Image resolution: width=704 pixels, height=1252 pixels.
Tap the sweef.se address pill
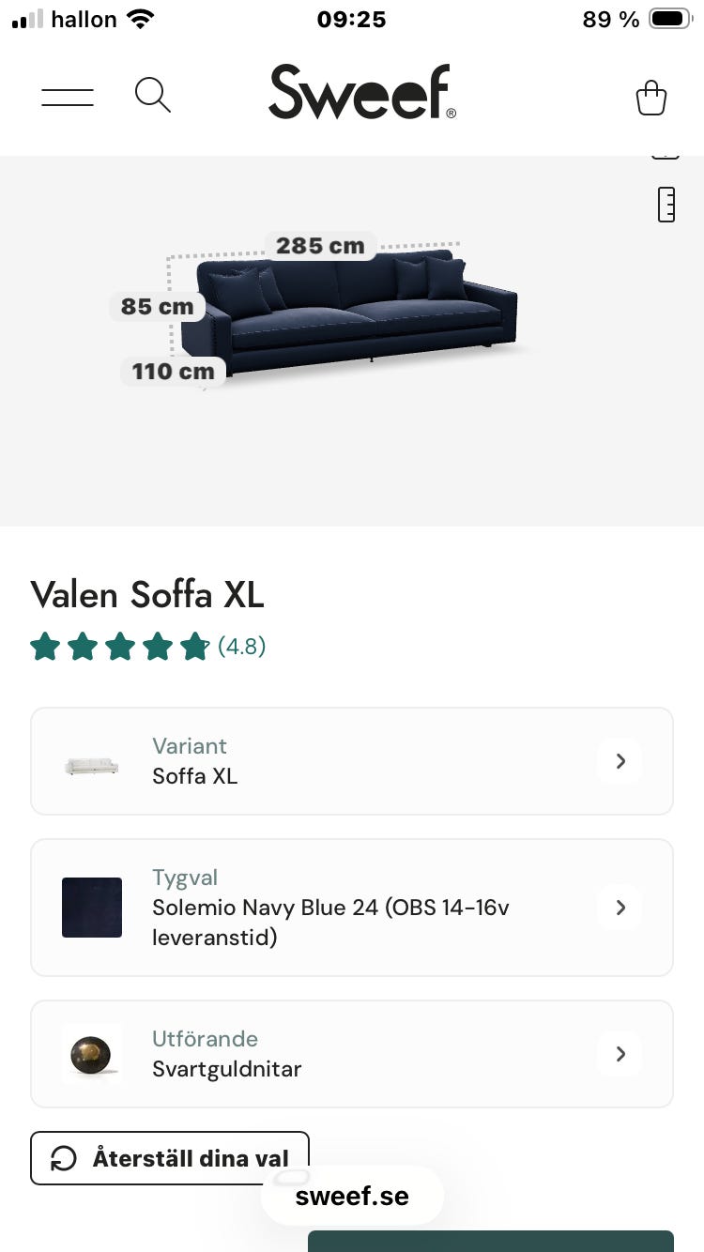point(352,1196)
